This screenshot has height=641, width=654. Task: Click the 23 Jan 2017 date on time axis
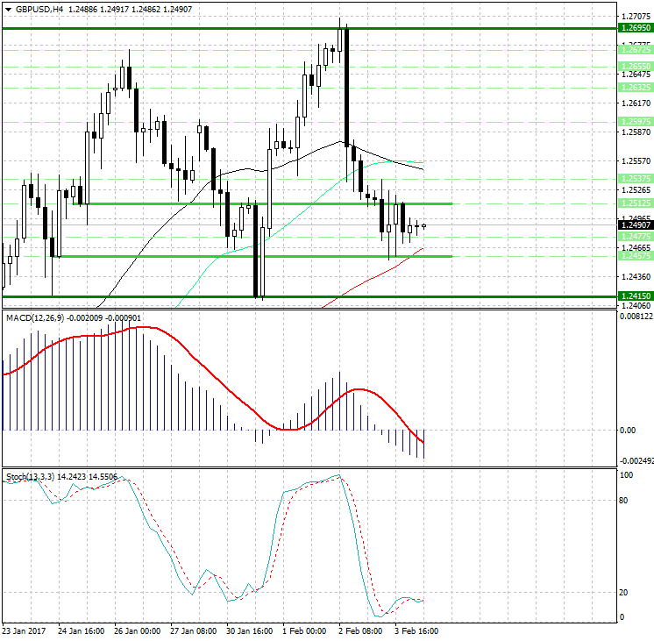pos(24,630)
